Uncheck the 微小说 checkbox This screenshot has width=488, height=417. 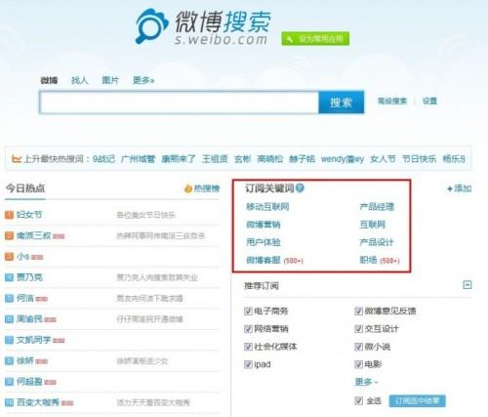(x=359, y=347)
